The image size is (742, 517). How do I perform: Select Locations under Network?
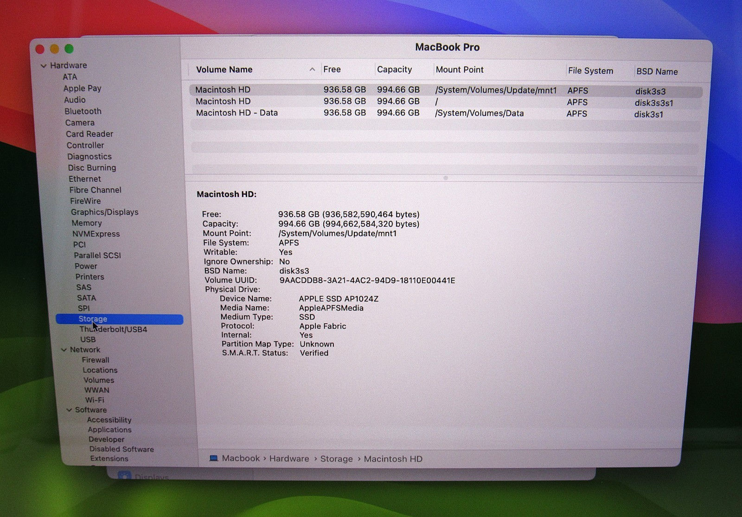(100, 370)
